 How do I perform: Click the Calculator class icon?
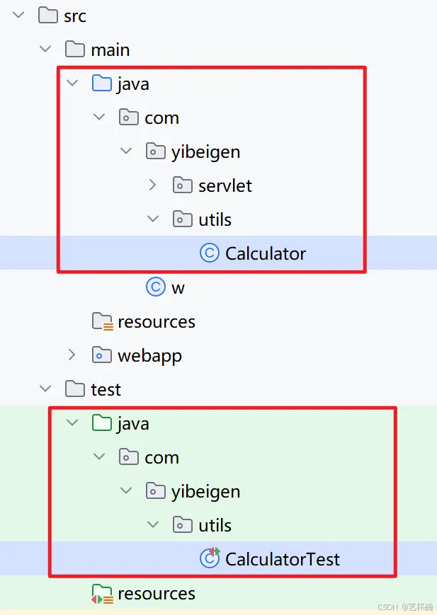[x=209, y=253]
